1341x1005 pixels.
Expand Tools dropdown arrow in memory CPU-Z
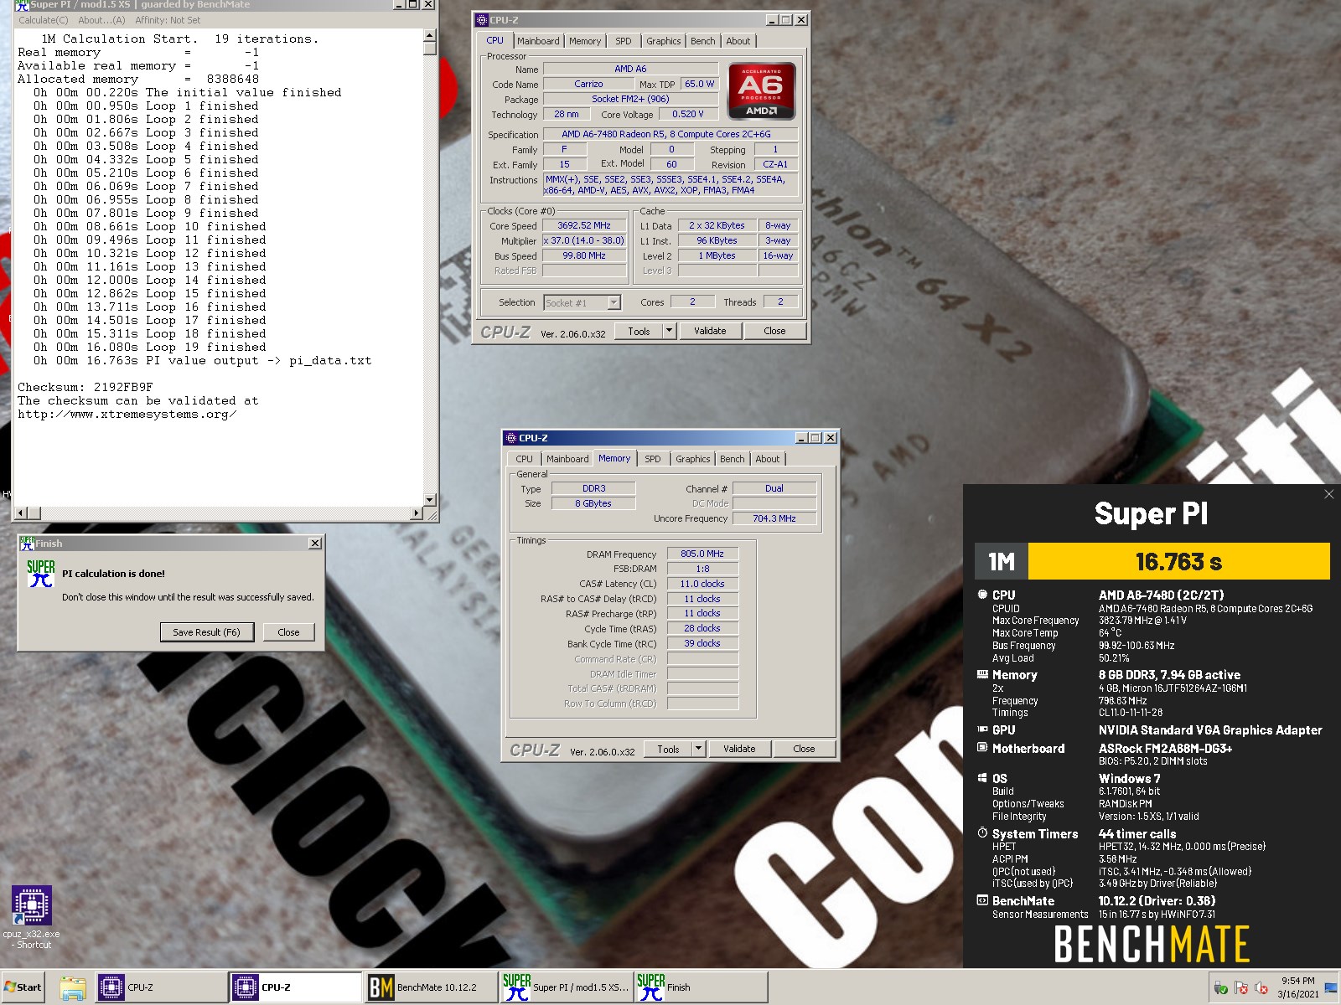[x=698, y=749]
